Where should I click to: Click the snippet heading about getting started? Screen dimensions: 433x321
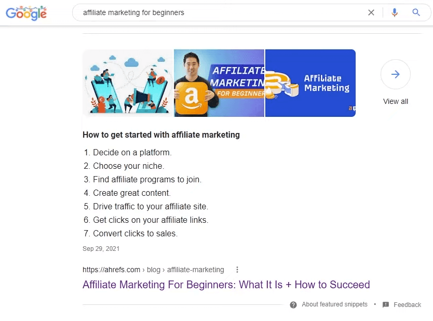pos(161,135)
